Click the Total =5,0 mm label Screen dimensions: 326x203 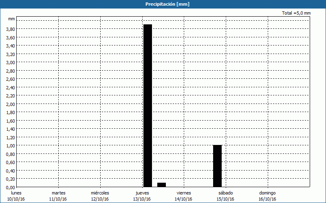tap(296, 13)
